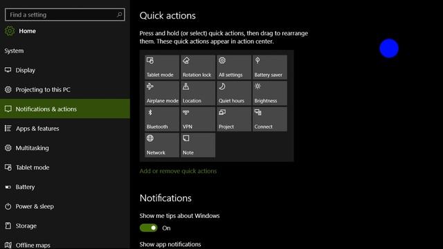Select the Connect quick action tile
The height and width of the screenshot is (249, 443).
click(x=269, y=119)
